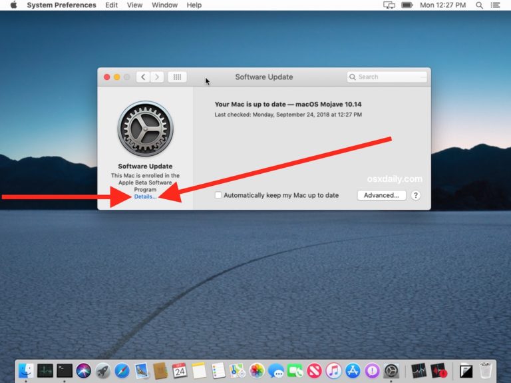The width and height of the screenshot is (511, 383).
Task: Open the Advanced... options
Action: coord(382,195)
